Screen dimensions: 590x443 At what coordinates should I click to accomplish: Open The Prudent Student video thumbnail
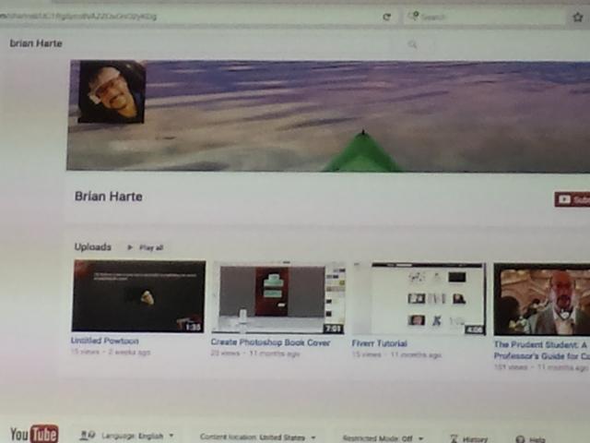click(x=542, y=300)
